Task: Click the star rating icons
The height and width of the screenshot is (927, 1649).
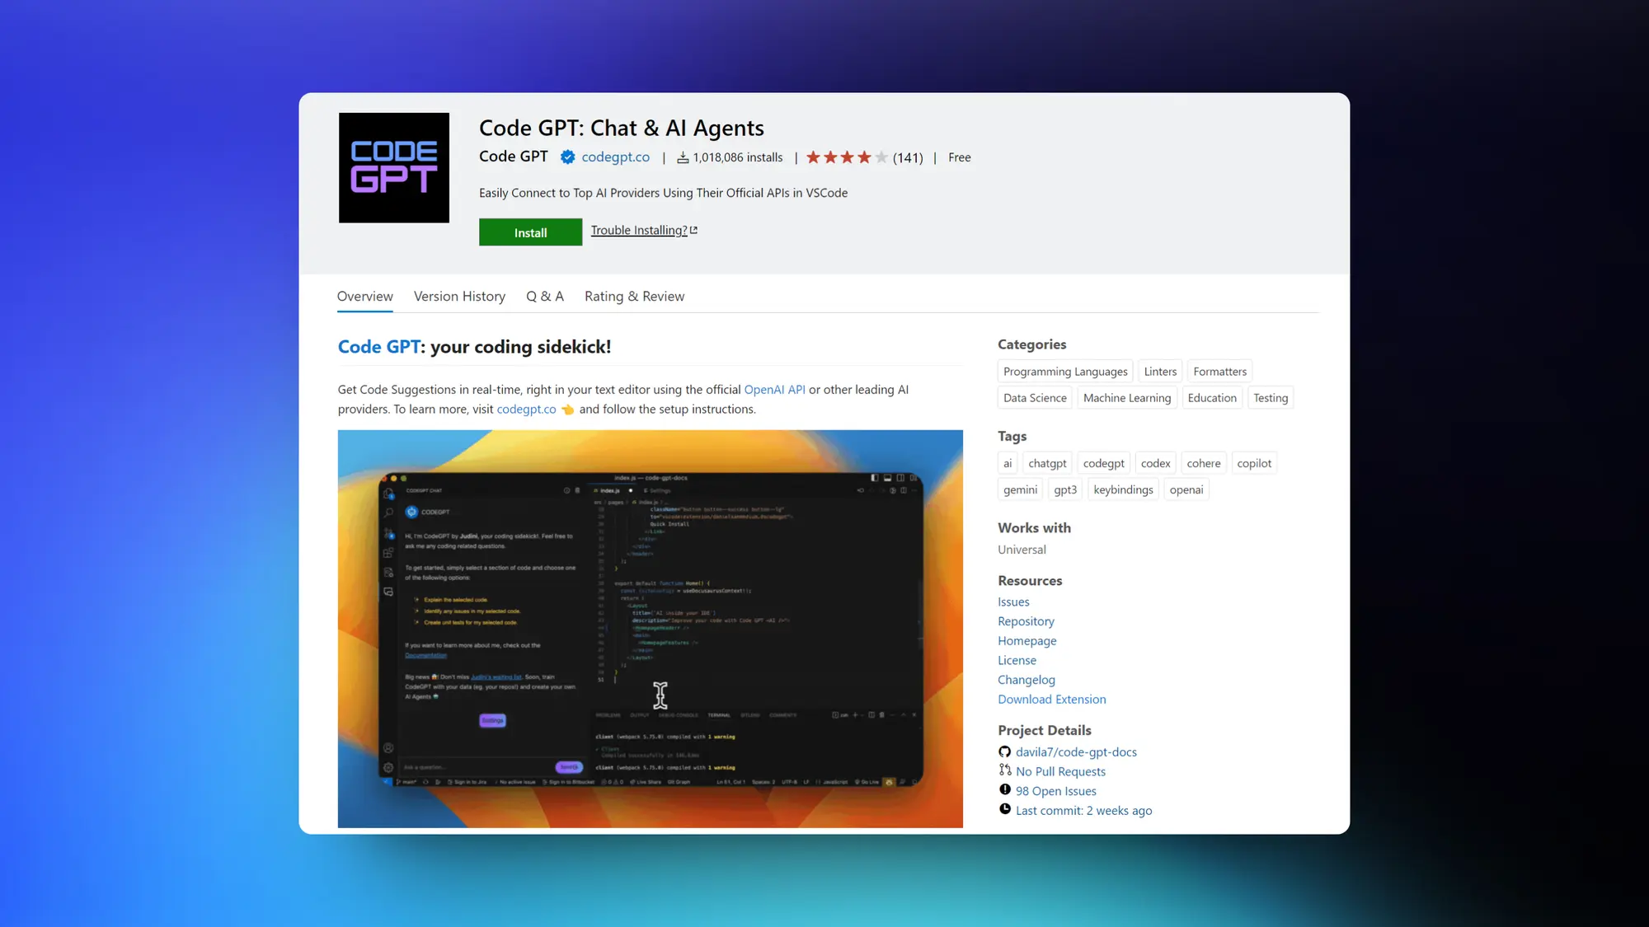Action: click(847, 157)
